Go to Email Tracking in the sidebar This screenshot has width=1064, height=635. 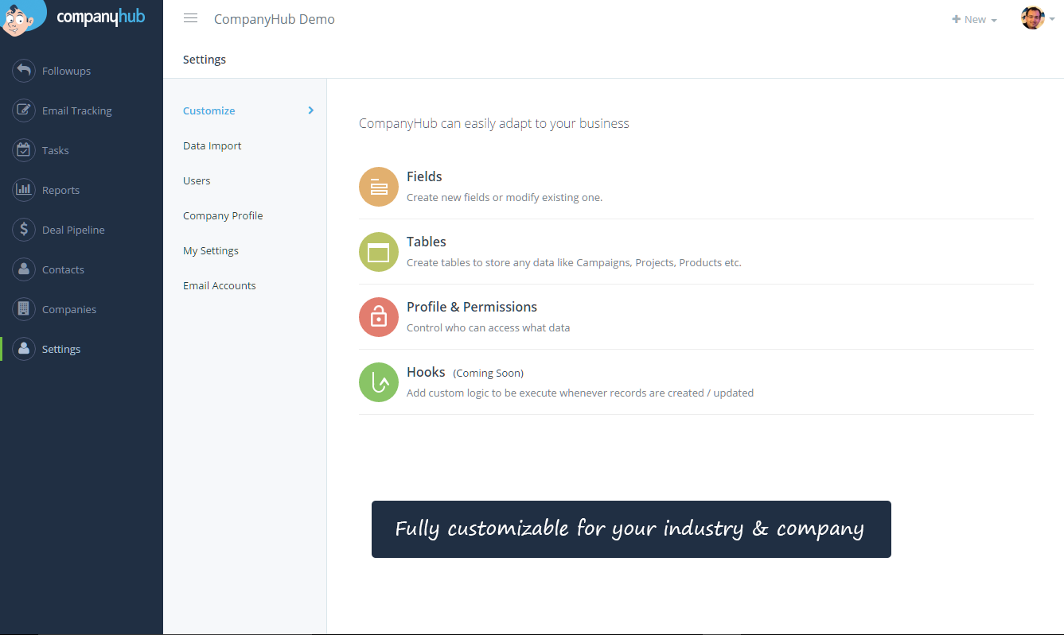[76, 110]
